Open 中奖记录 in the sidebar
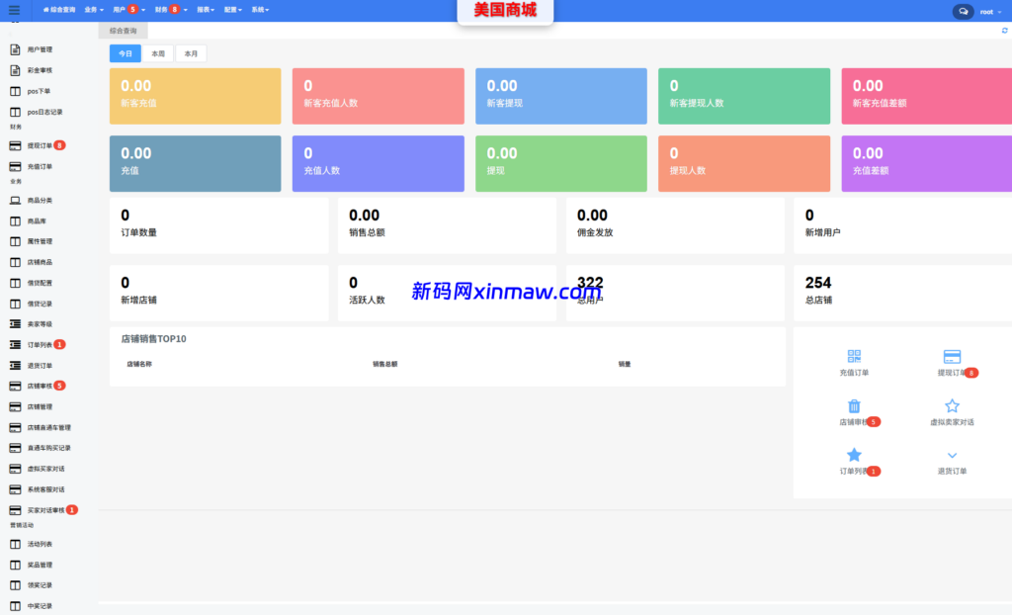Viewport: 1012px width, 615px height. 40,606
